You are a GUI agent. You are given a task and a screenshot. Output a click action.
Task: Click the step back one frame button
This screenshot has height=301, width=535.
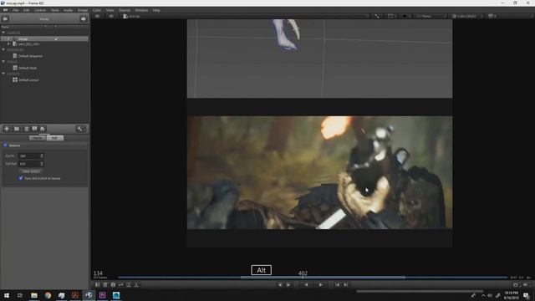(280, 284)
